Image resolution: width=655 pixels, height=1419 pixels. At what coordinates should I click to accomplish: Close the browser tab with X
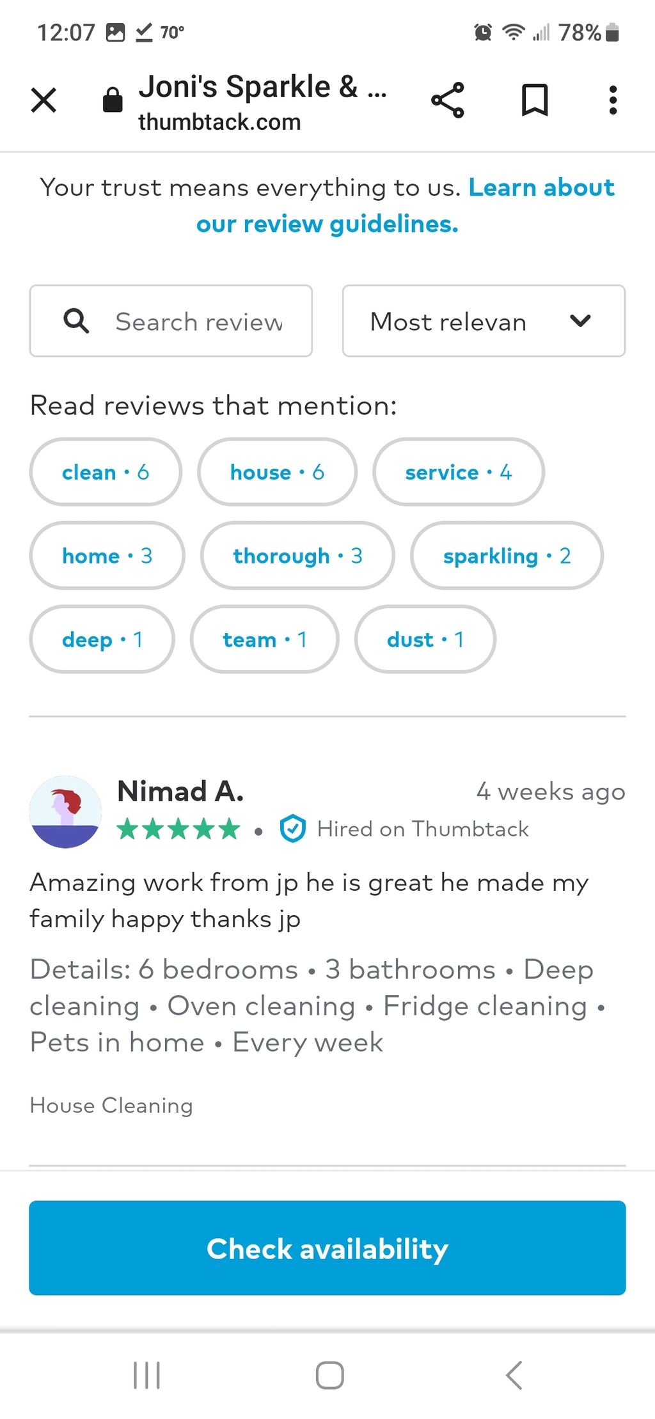pyautogui.click(x=43, y=100)
